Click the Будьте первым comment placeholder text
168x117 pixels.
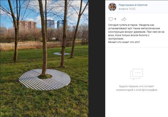137,88
